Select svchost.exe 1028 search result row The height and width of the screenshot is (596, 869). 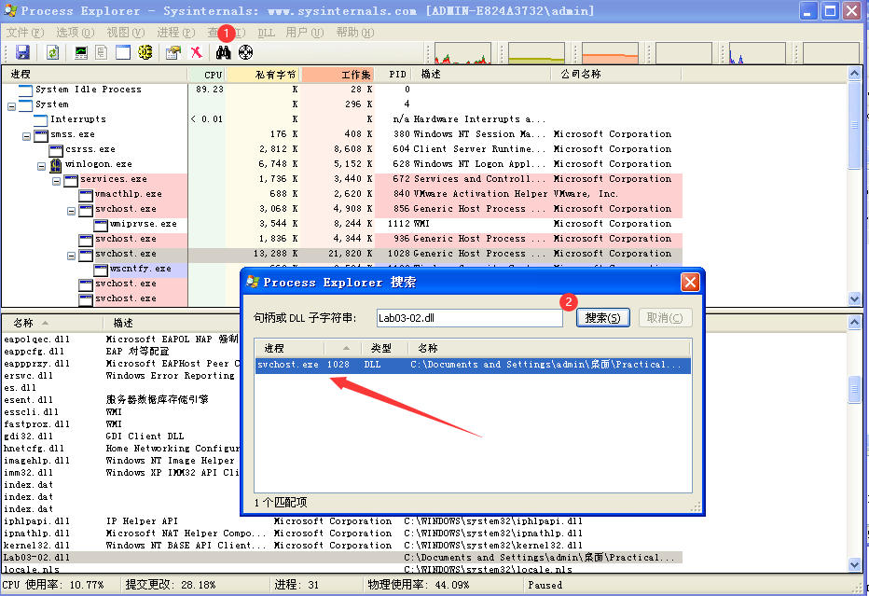coord(474,365)
